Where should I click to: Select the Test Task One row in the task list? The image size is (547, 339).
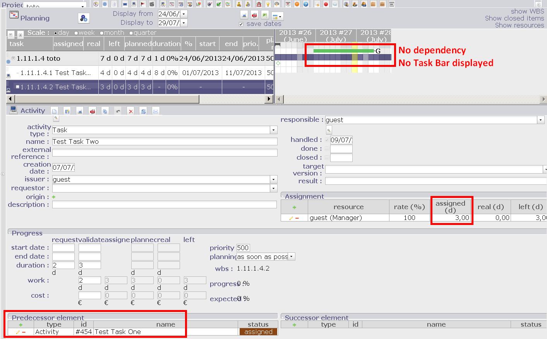coord(55,73)
